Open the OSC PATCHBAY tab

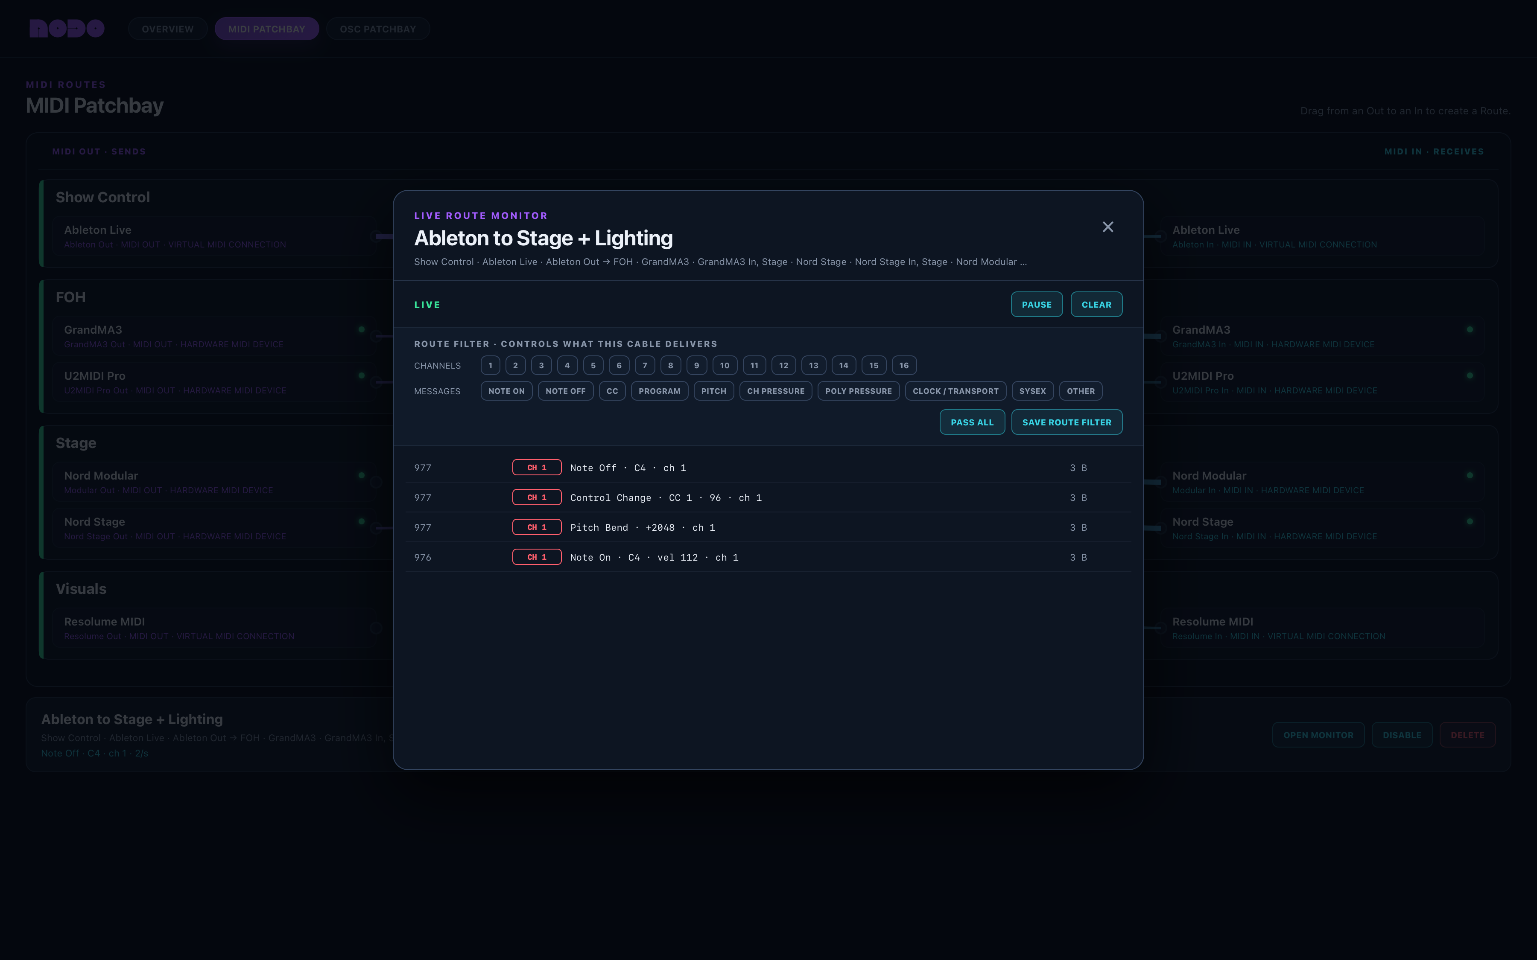pos(378,29)
